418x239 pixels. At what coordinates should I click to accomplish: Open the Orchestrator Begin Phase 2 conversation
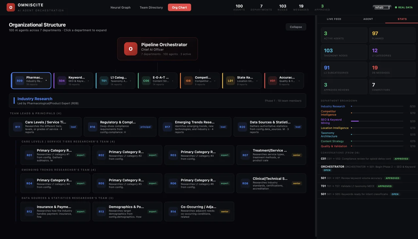click(367, 168)
